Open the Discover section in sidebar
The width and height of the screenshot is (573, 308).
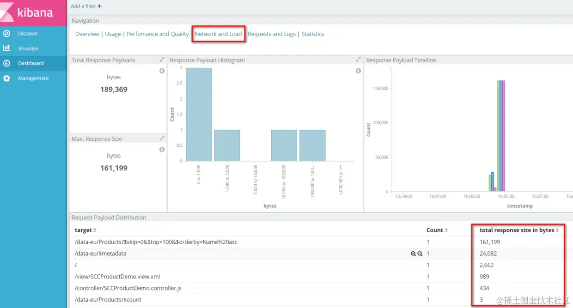pyautogui.click(x=28, y=33)
